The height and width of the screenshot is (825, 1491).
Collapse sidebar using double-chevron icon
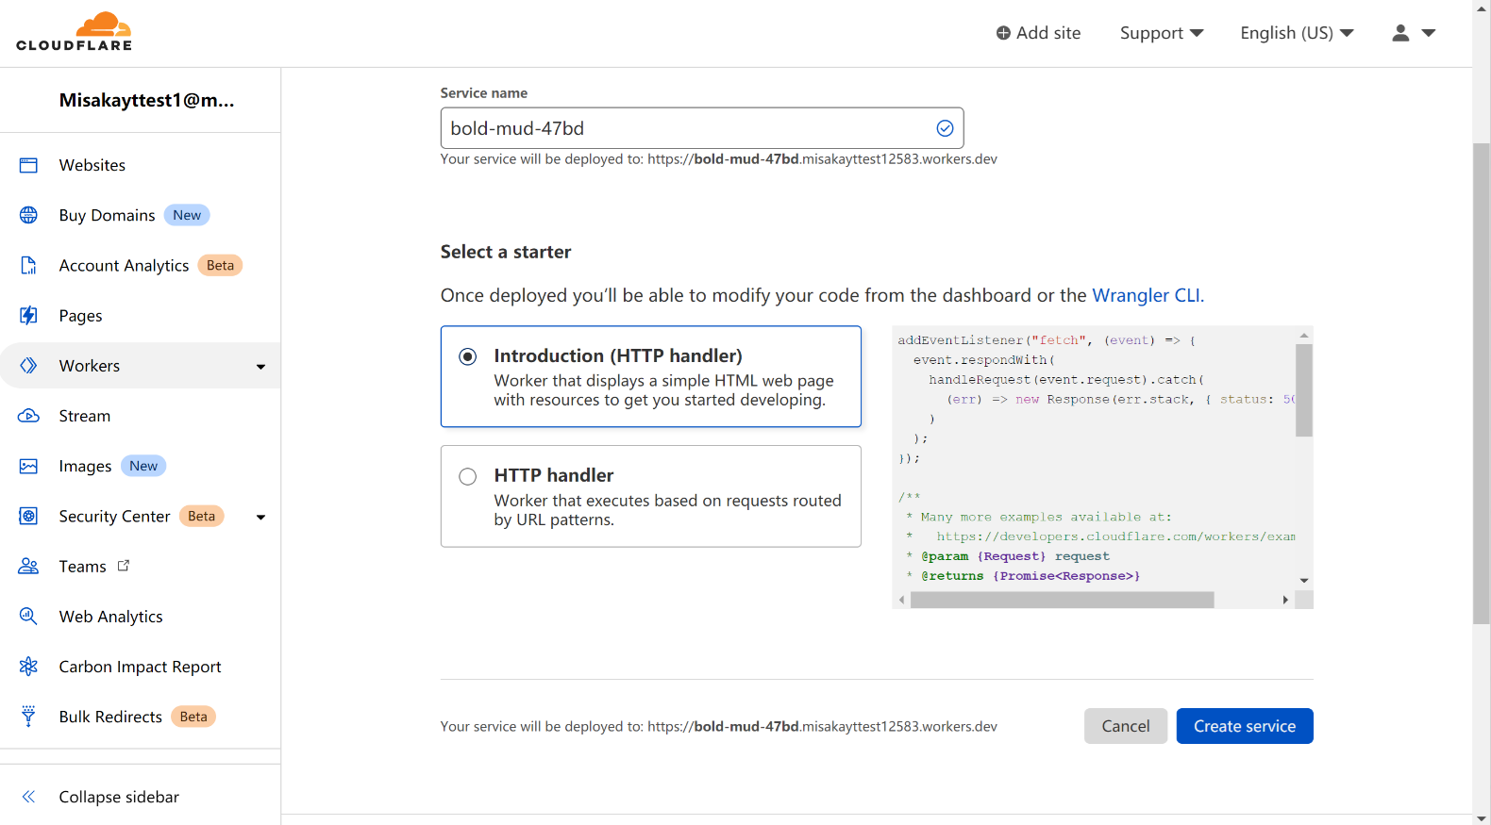point(28,797)
